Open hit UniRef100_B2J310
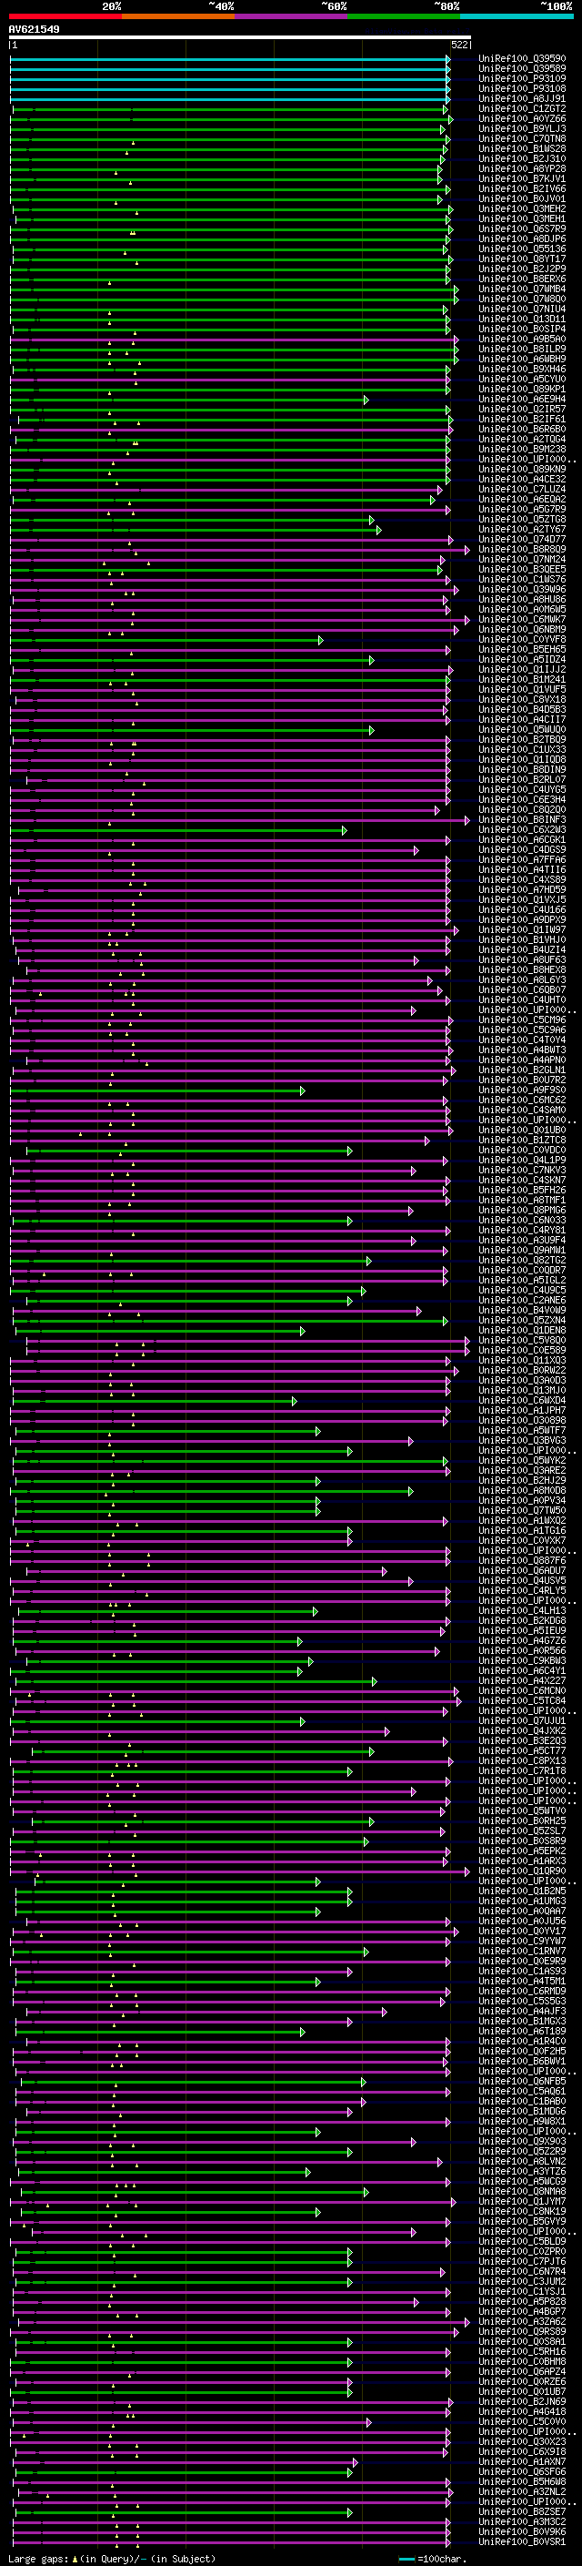 coord(522,159)
